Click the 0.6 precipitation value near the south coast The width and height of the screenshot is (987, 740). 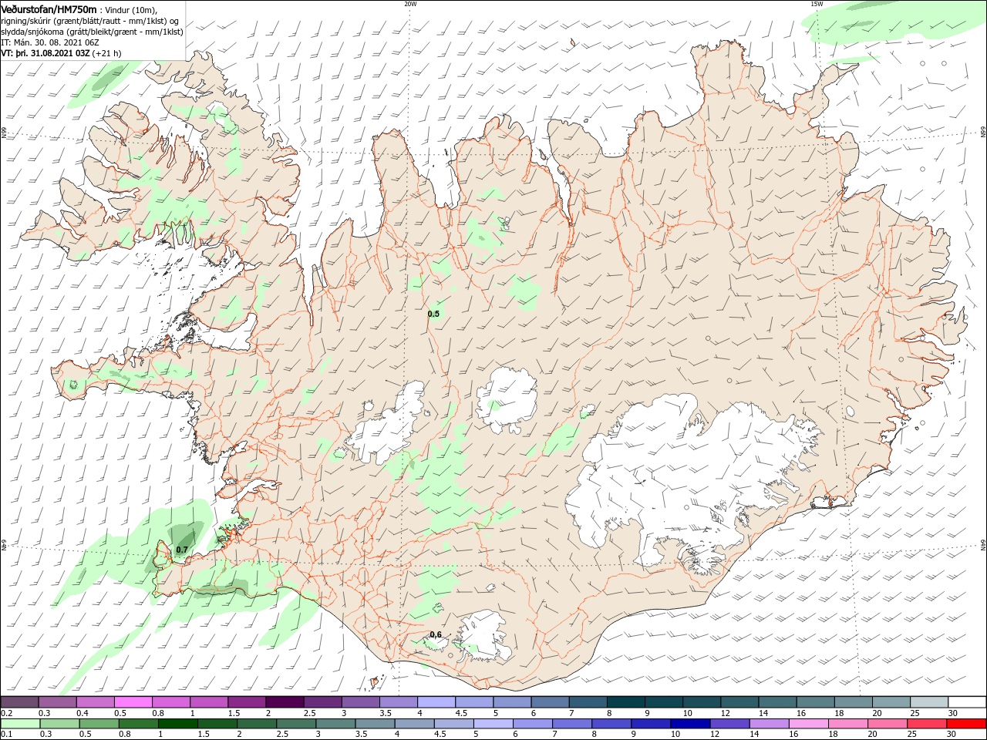(436, 635)
